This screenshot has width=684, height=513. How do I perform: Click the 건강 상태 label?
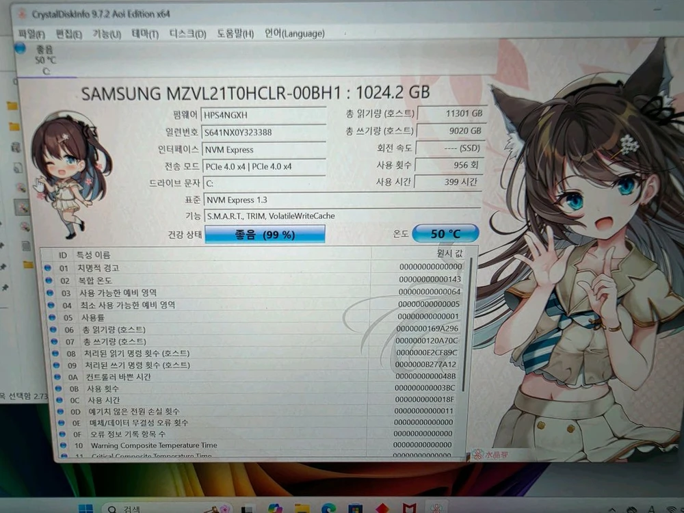[185, 235]
